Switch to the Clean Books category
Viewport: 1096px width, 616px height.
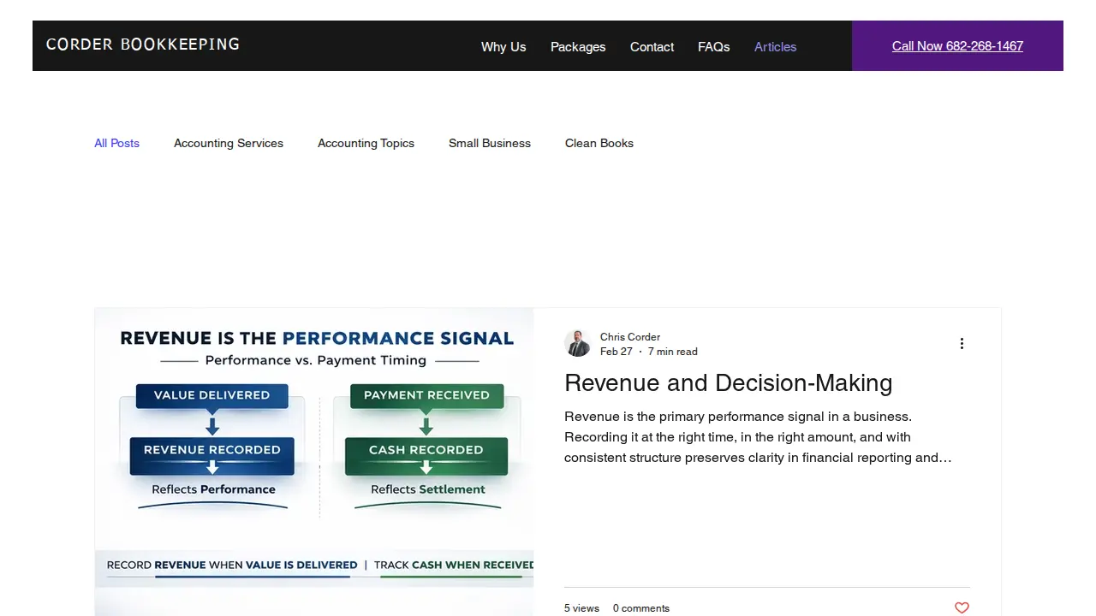pyautogui.click(x=599, y=143)
